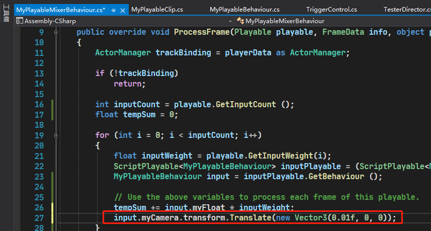Click on 'float tempSum = 0;'

pos(137,115)
